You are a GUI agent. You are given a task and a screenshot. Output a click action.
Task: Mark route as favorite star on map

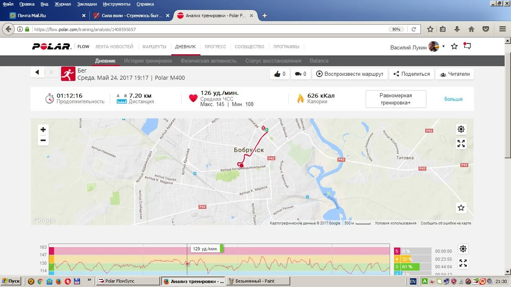click(461, 208)
